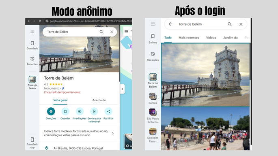278x156 pixels.
Task: Open Salvos saved places in right window
Action: point(153,39)
